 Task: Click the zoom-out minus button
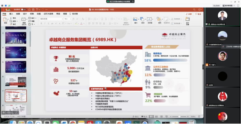point(171,117)
